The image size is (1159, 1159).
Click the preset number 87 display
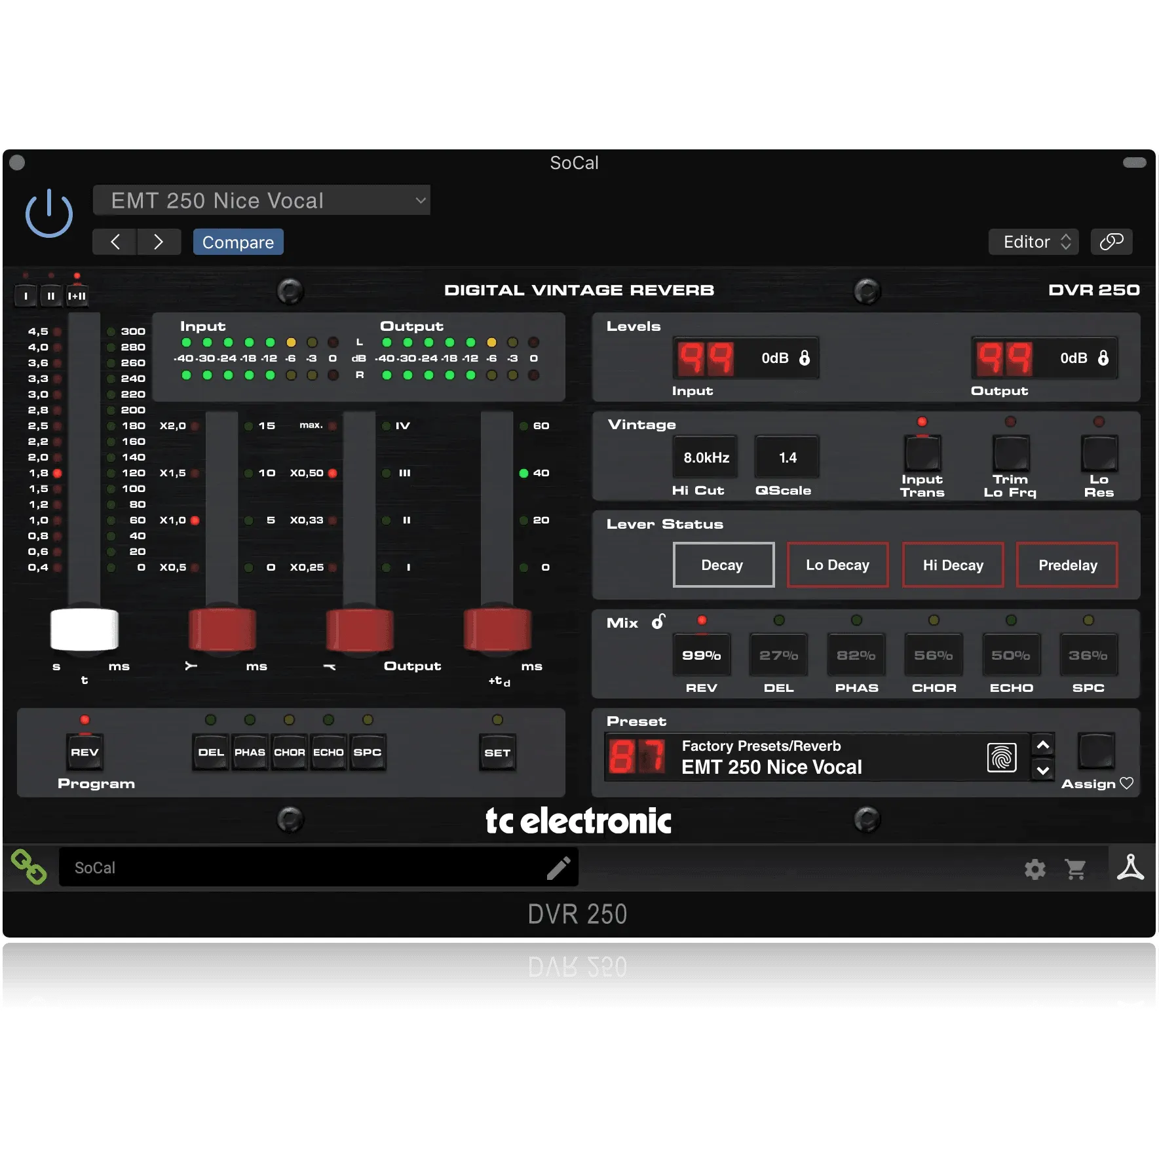(637, 757)
